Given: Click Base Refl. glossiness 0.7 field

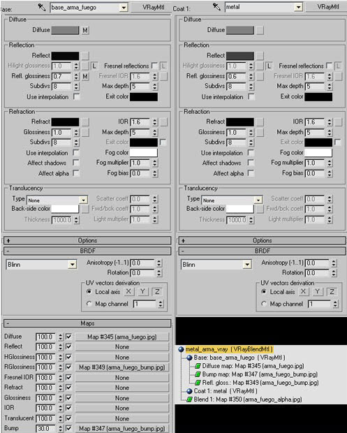Looking at the screenshot, I should (x=61, y=77).
